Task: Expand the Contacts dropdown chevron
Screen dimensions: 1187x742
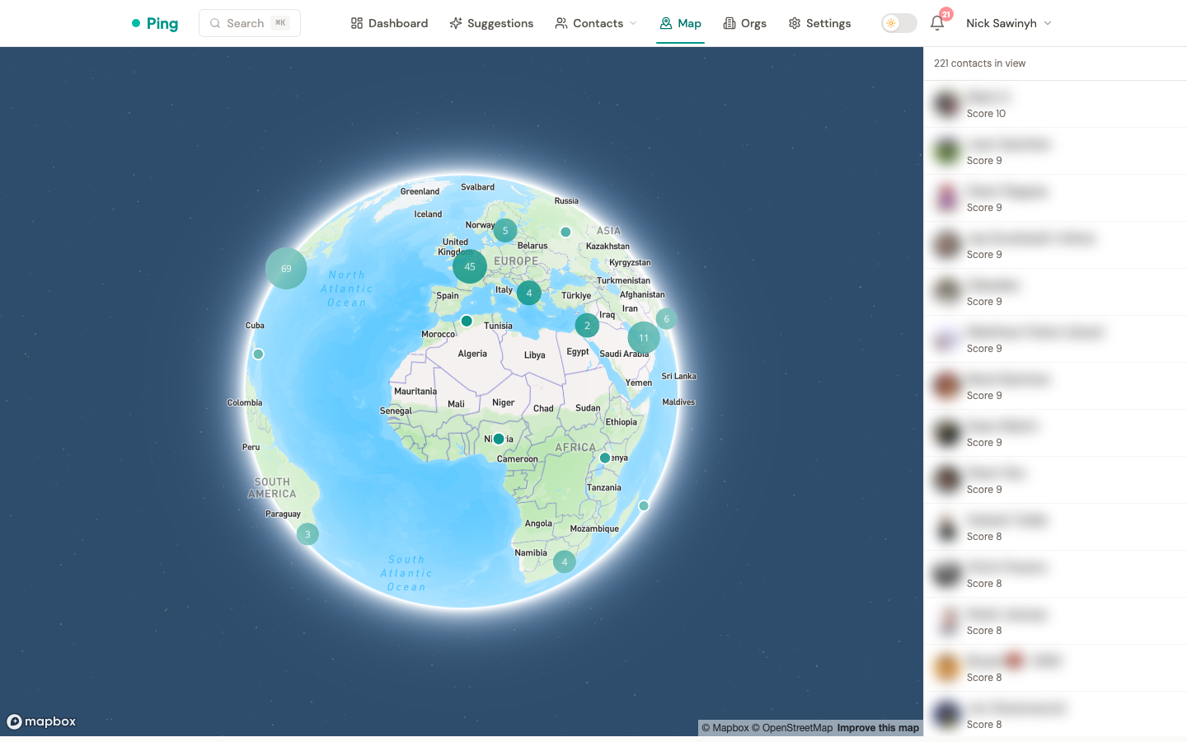Action: (x=633, y=23)
